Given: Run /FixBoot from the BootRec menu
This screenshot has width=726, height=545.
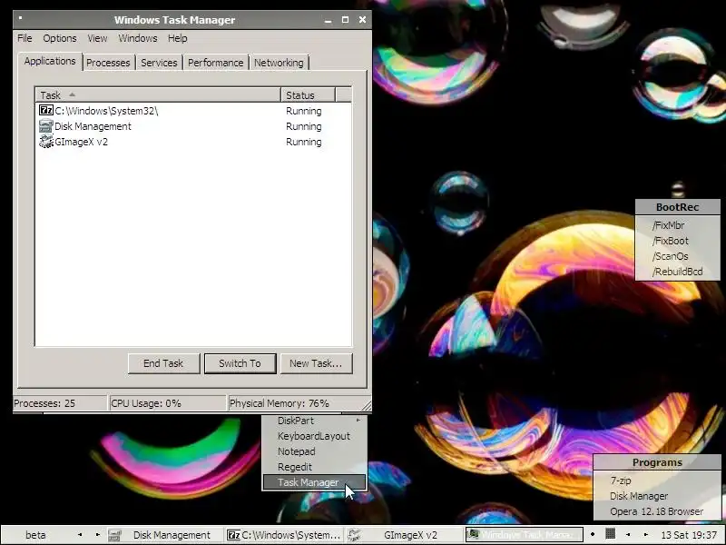Looking at the screenshot, I should pyautogui.click(x=677, y=241).
